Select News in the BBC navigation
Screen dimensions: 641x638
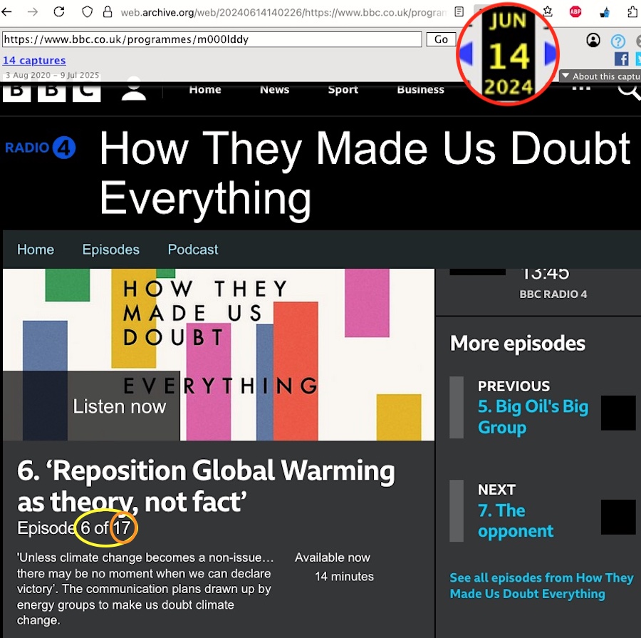(x=274, y=90)
